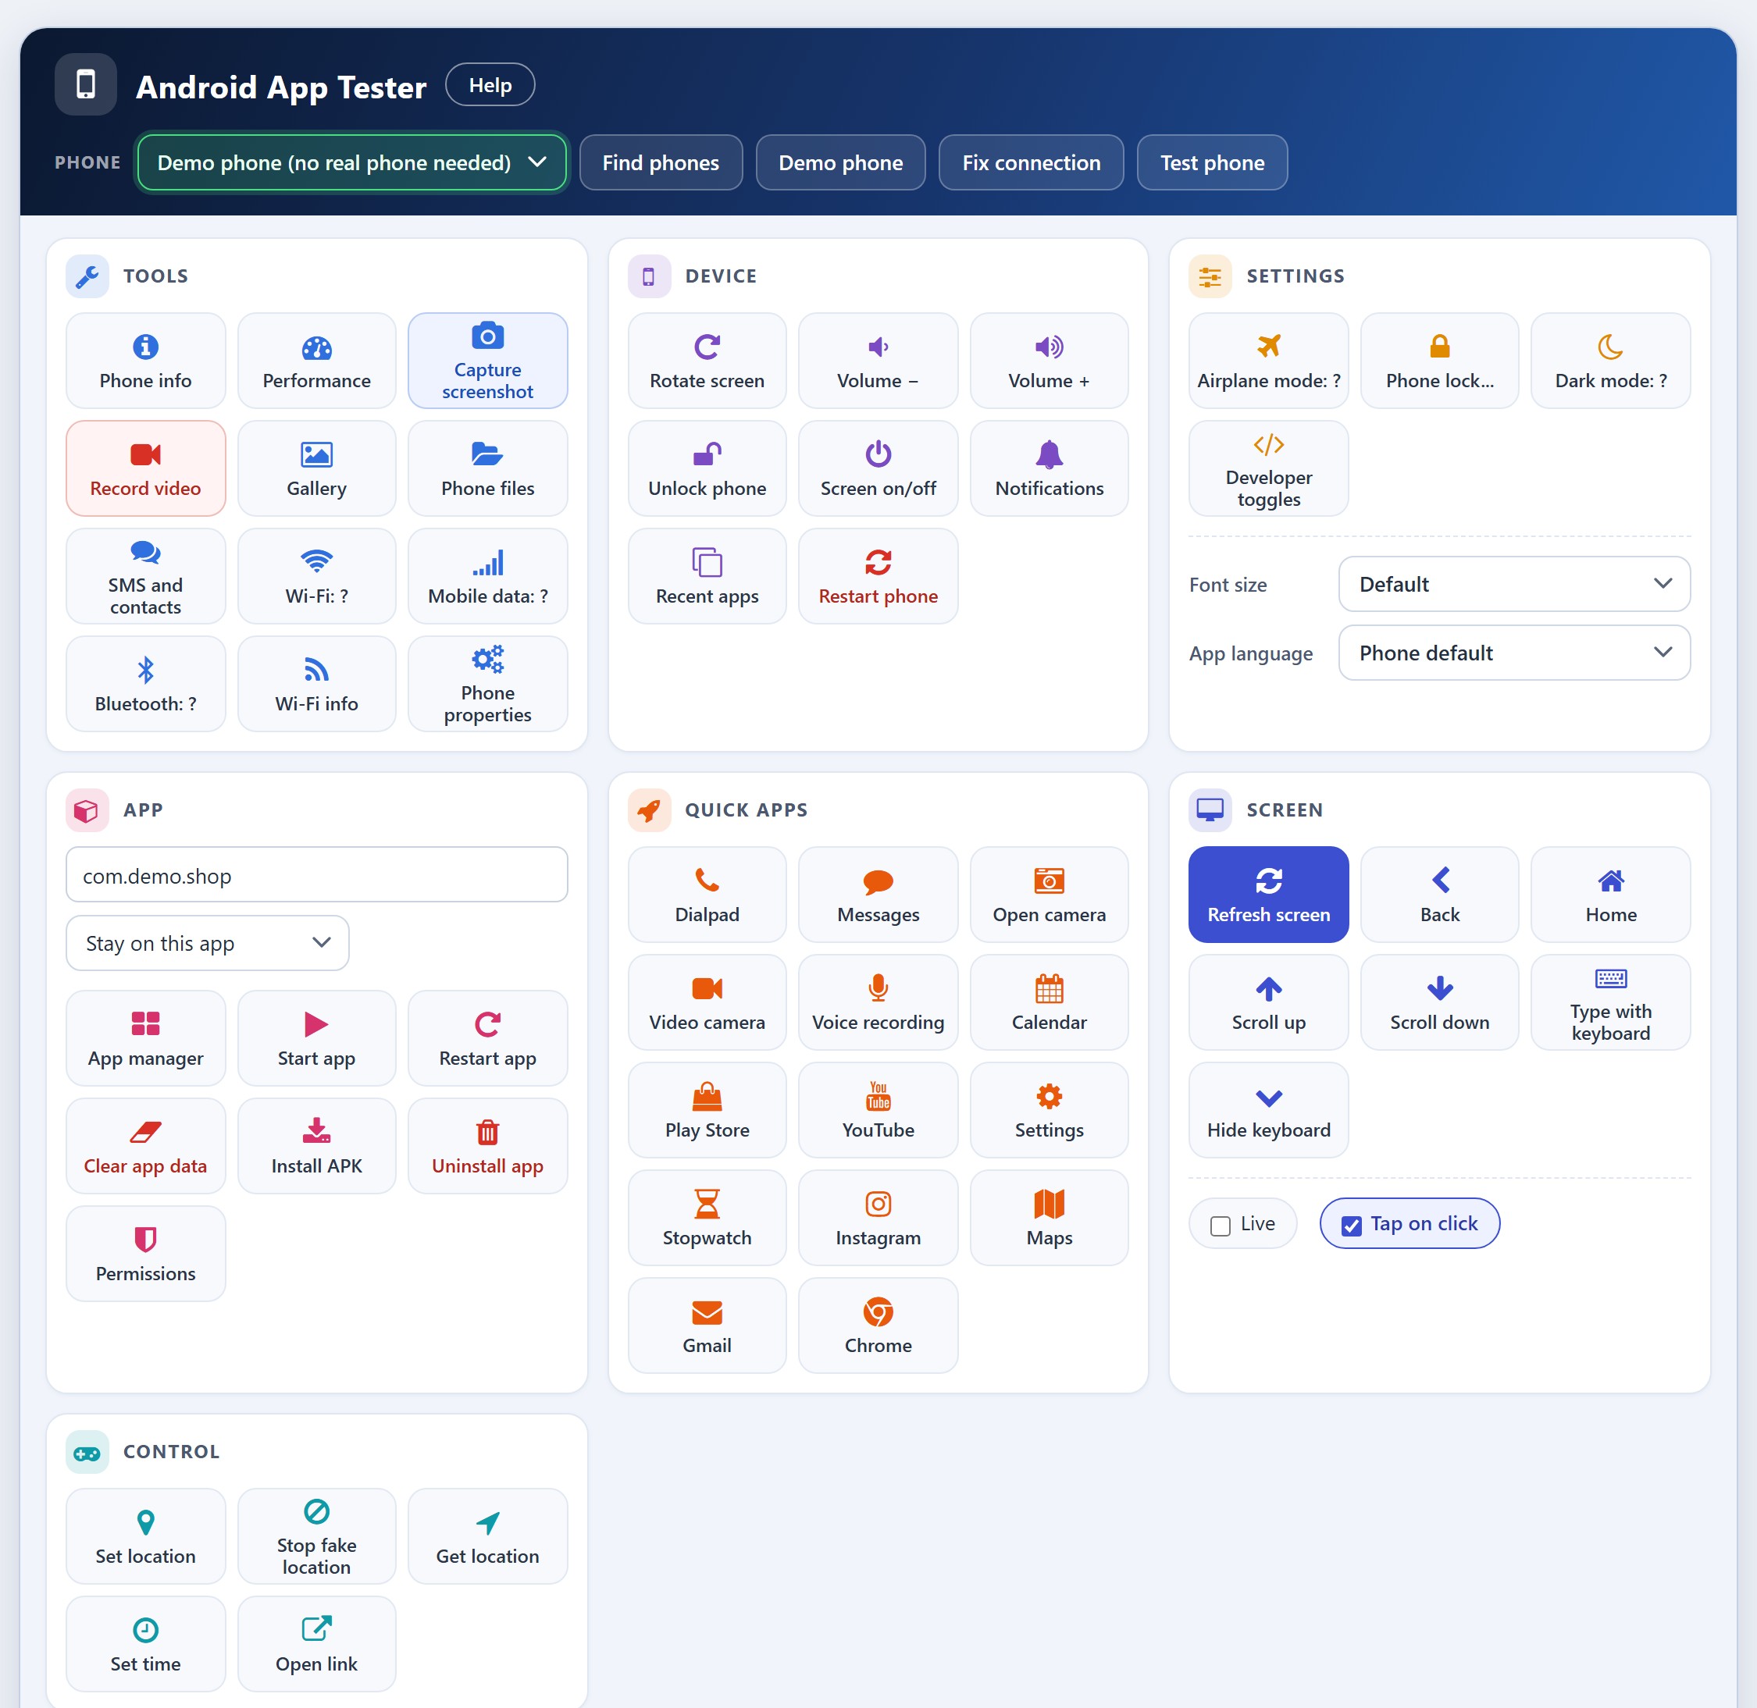Toggle Bluetooth state
Image resolution: width=1757 pixels, height=1708 pixels.
145,684
